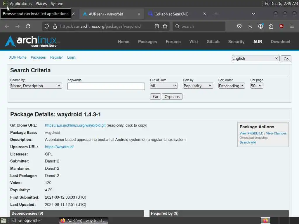Switch to the CollabNet SearXNG tab

click(x=171, y=14)
